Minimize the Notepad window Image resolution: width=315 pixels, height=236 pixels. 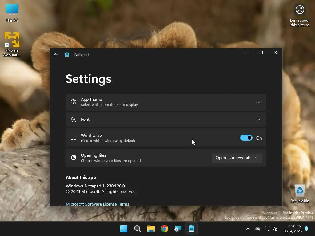point(247,53)
